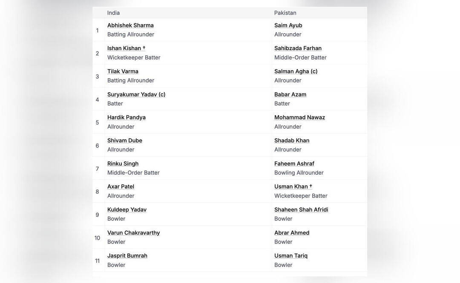Open Sahibzada Farhan's player link
The height and width of the screenshot is (283, 460).
[298, 48]
